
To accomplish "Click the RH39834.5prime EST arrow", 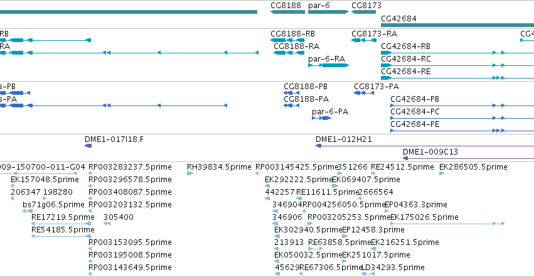I will tap(190, 173).
